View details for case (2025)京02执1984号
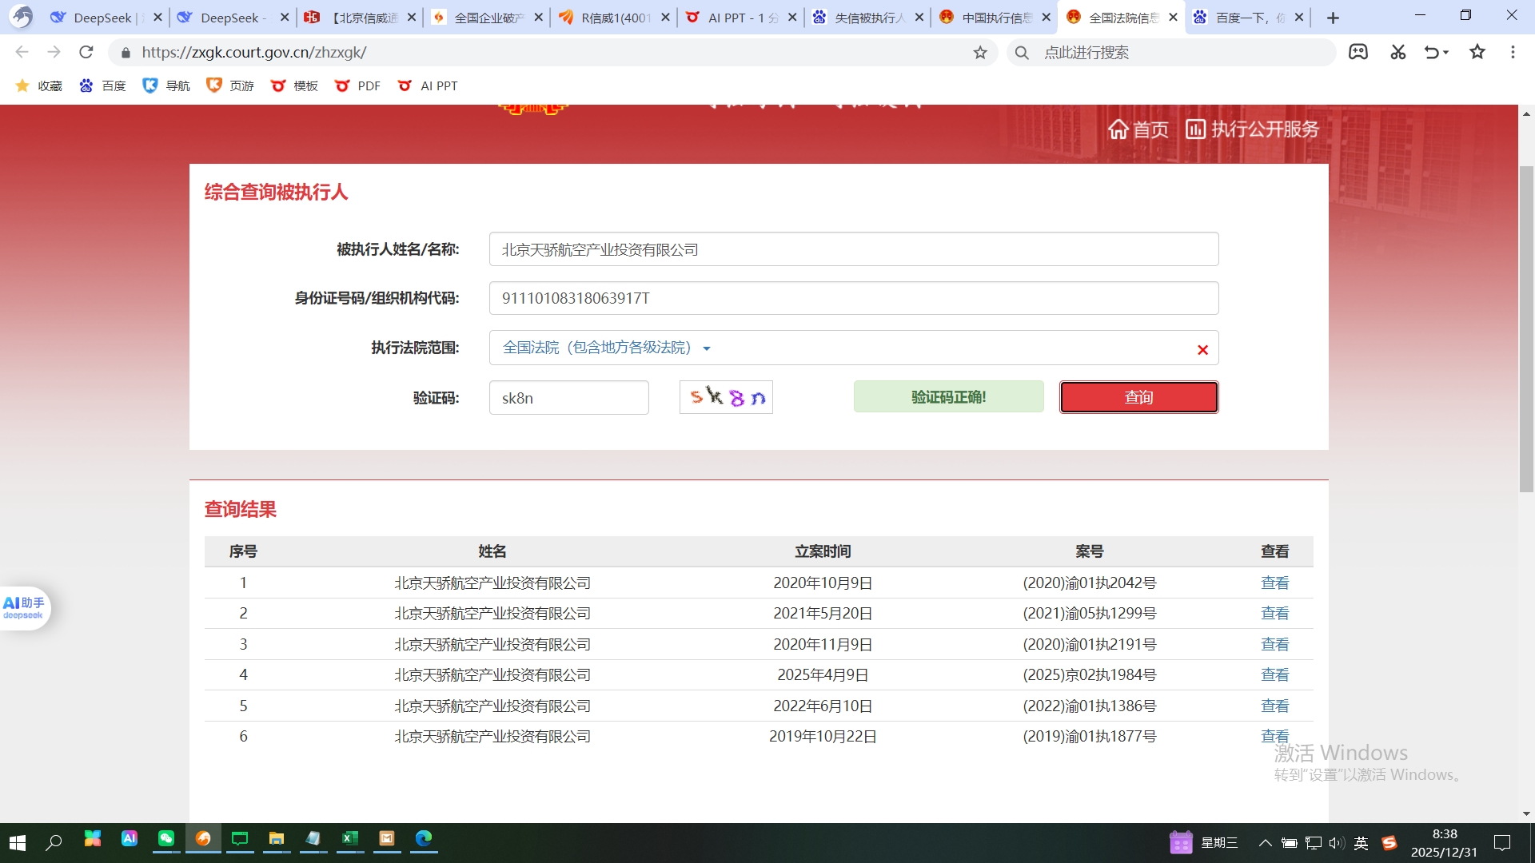The height and width of the screenshot is (863, 1535). pos(1274,675)
